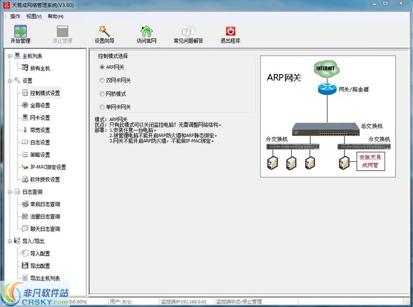Click status bar text 监控端IP:192.168.0.61
413x307 pixels.
pos(184,302)
